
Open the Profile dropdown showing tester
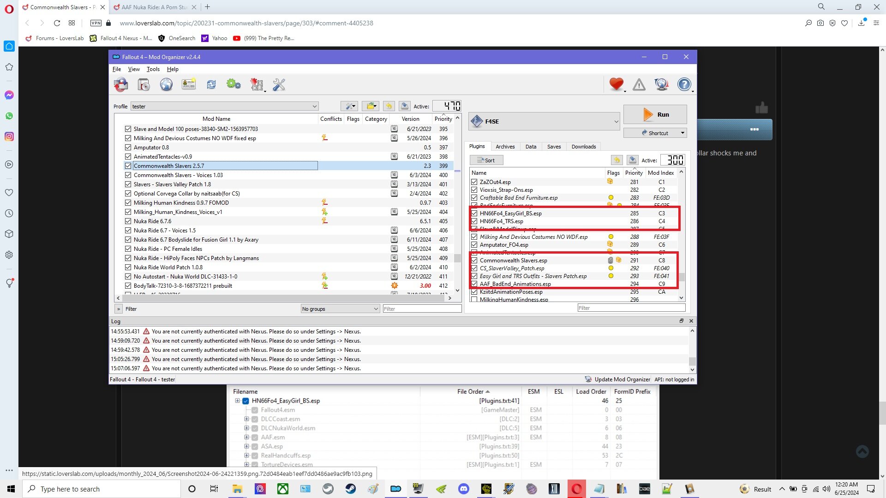225,107
